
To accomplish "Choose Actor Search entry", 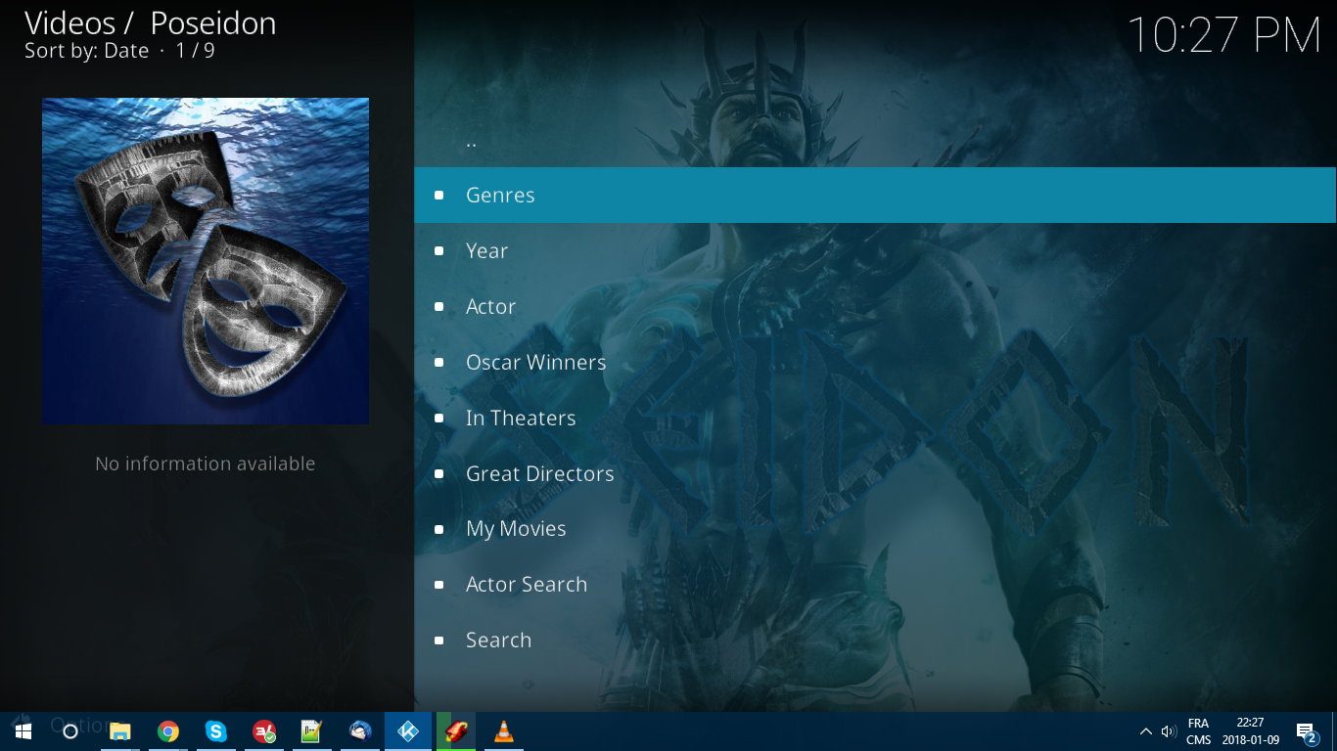I will 875,584.
